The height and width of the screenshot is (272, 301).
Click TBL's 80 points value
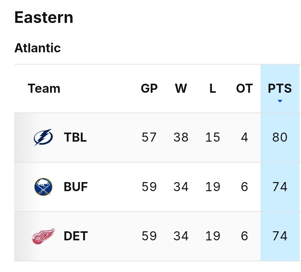(x=280, y=137)
